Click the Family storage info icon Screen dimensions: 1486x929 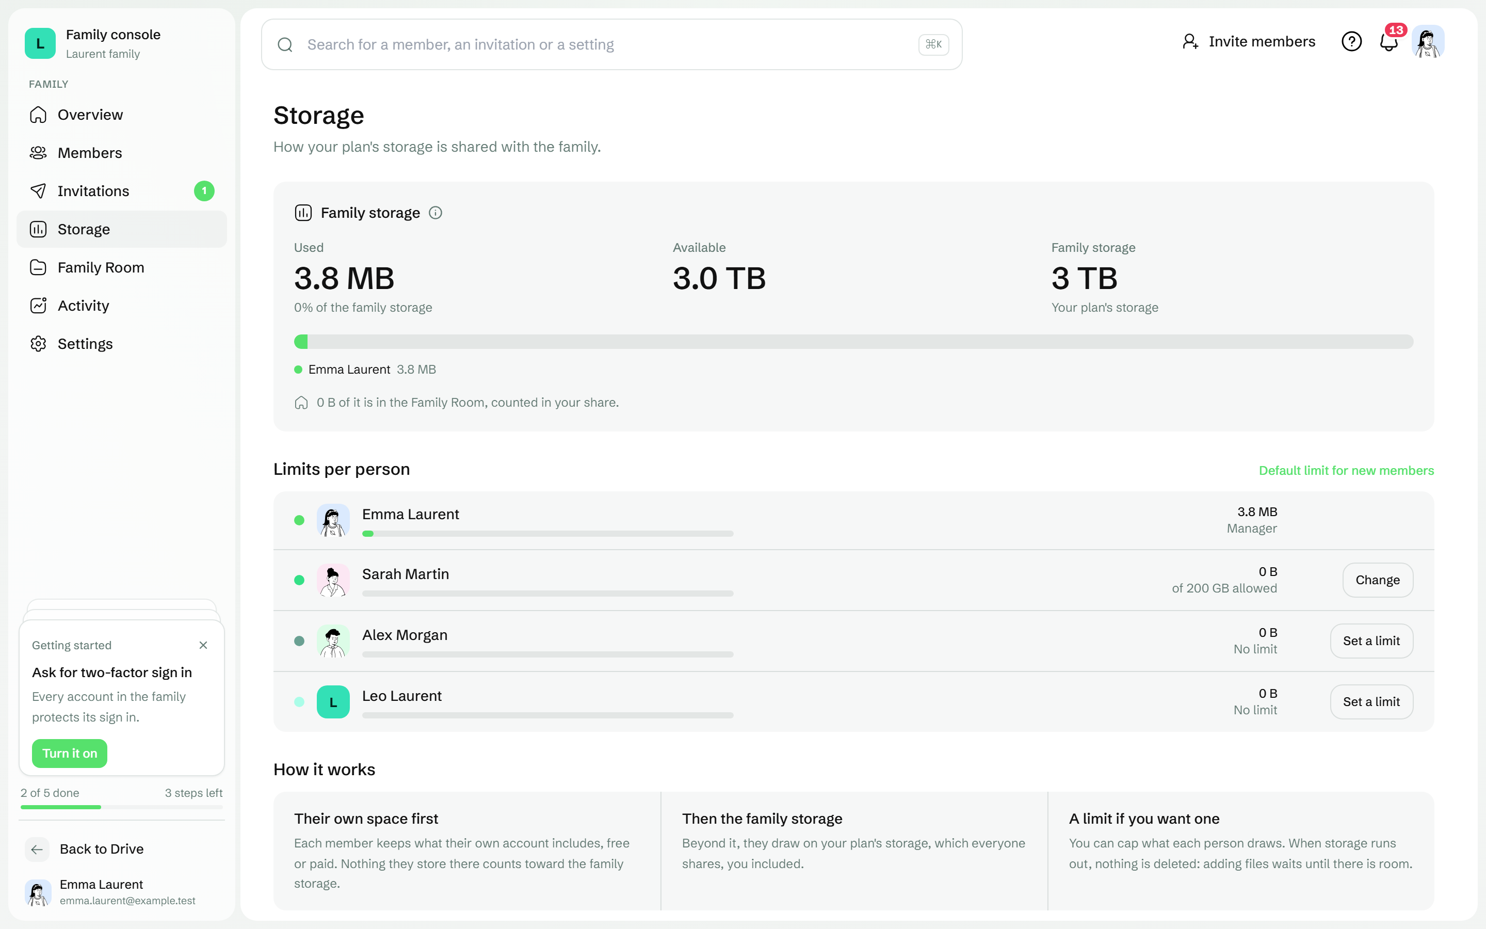[x=435, y=213]
